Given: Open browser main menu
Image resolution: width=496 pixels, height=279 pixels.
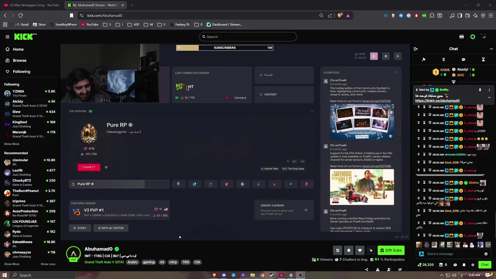Looking at the screenshot, I should click(x=491, y=15).
